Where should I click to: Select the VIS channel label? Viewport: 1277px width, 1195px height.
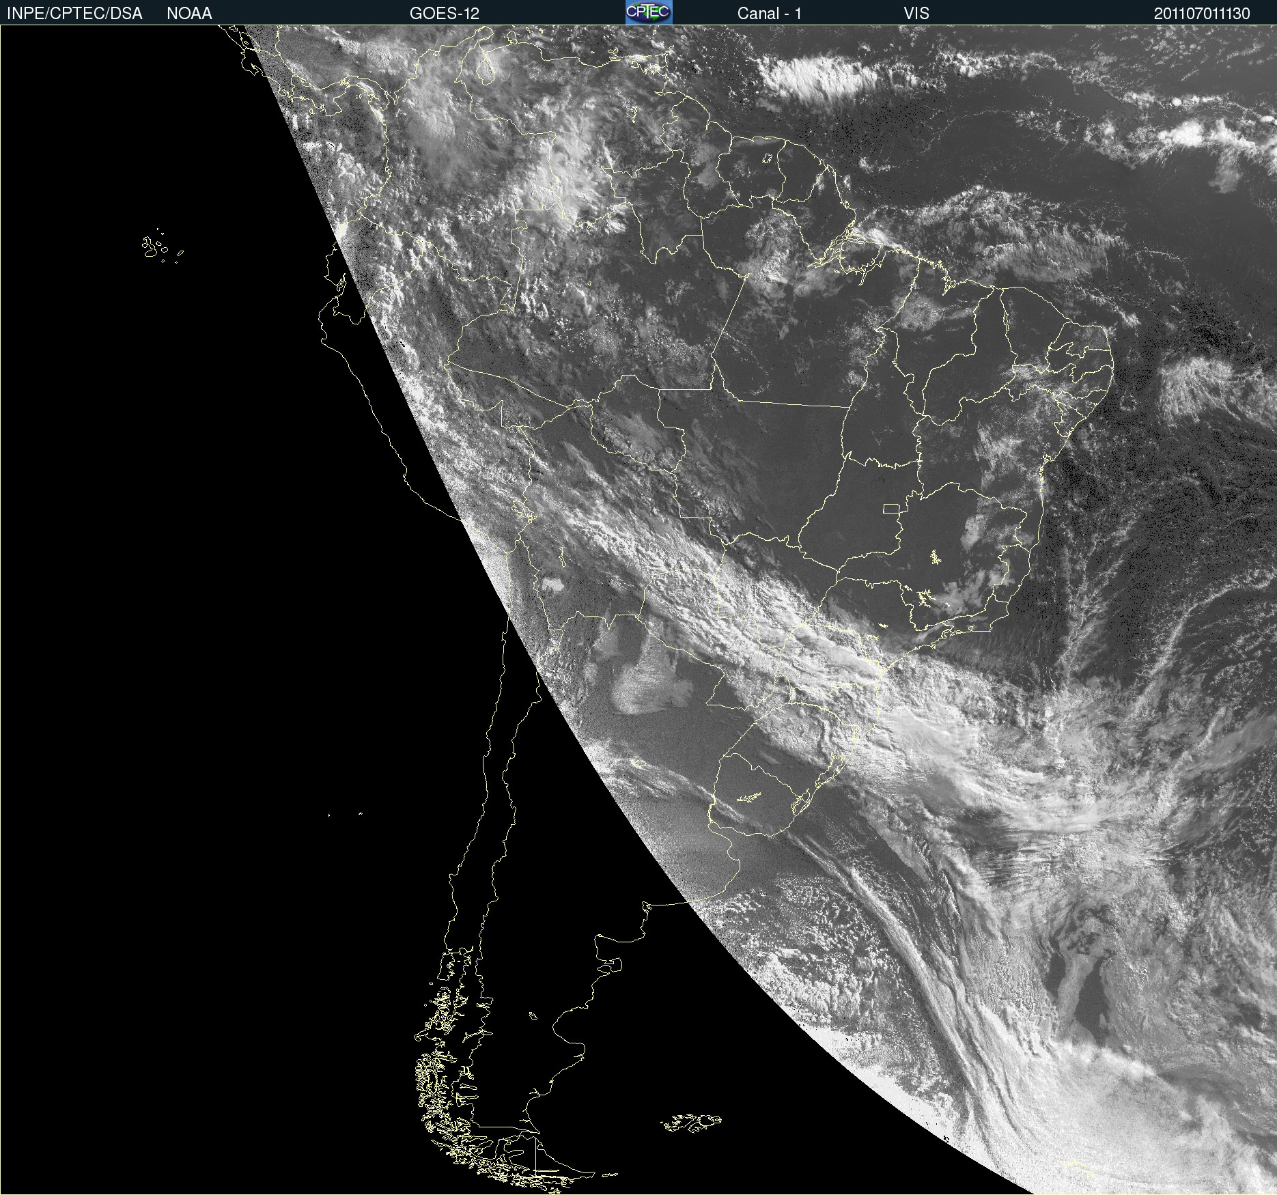(916, 14)
